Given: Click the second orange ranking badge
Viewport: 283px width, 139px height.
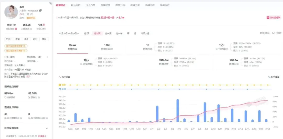Looking at the screenshot, I should pos(16,51).
